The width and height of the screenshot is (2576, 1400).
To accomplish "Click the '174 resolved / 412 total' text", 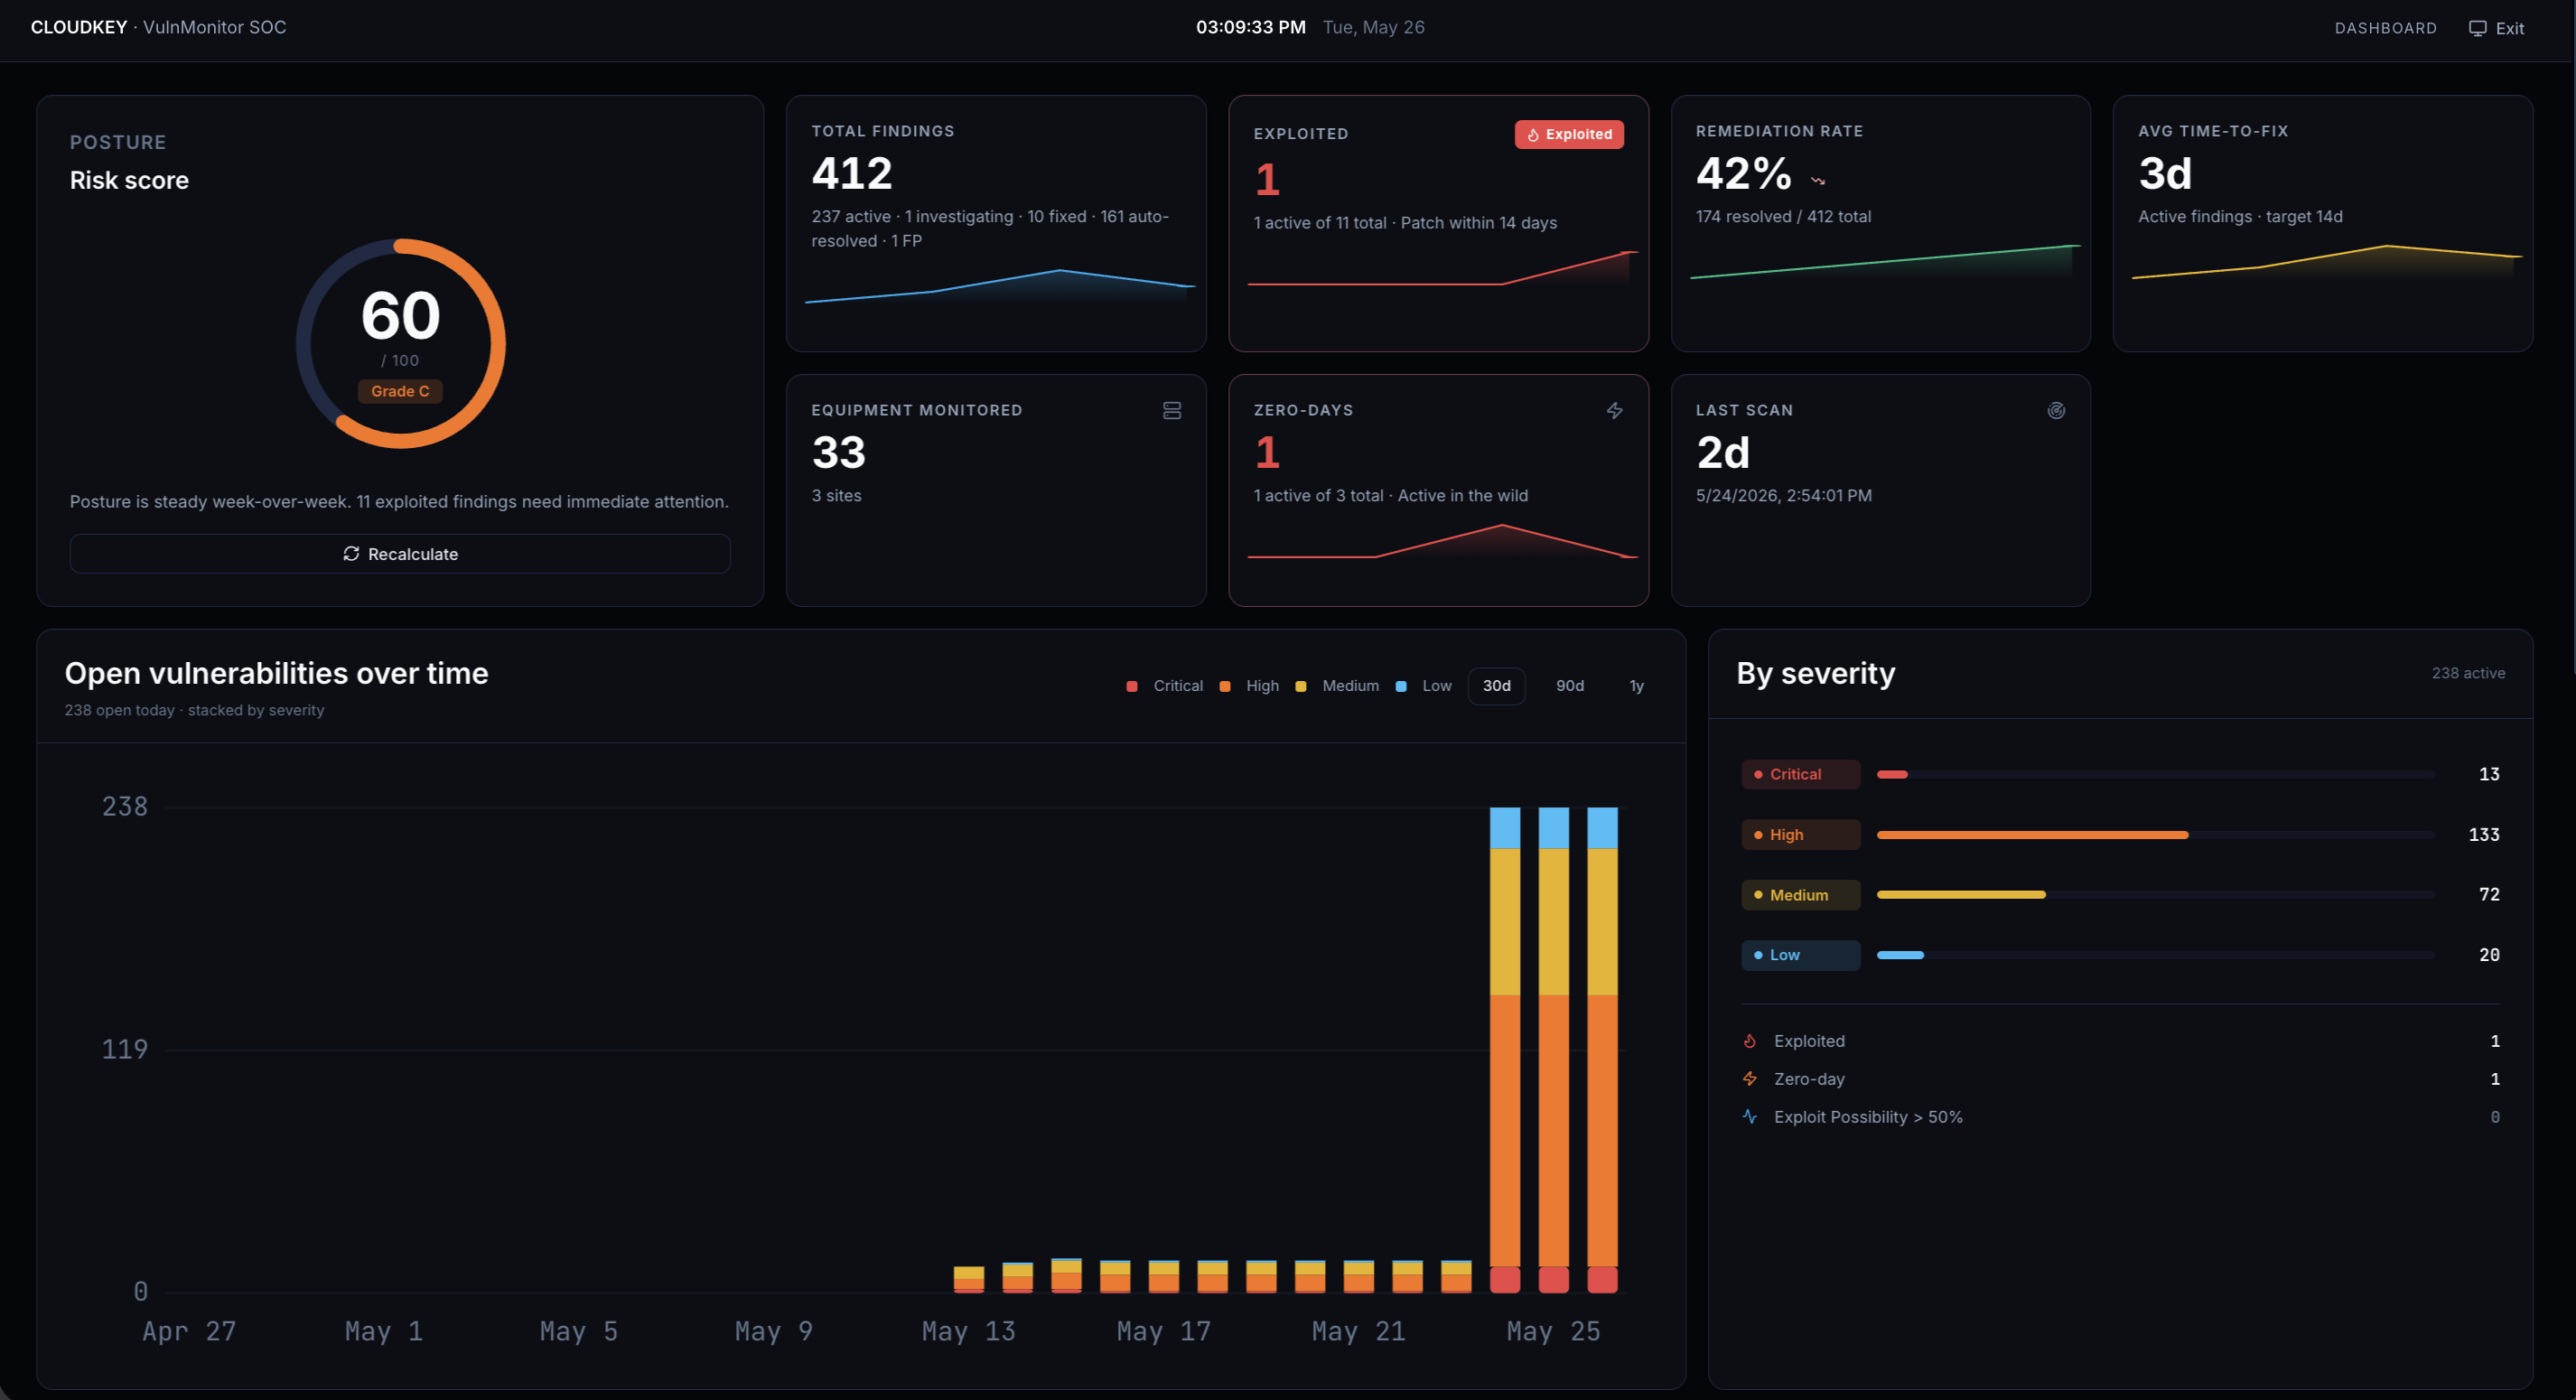I will click(x=1783, y=217).
